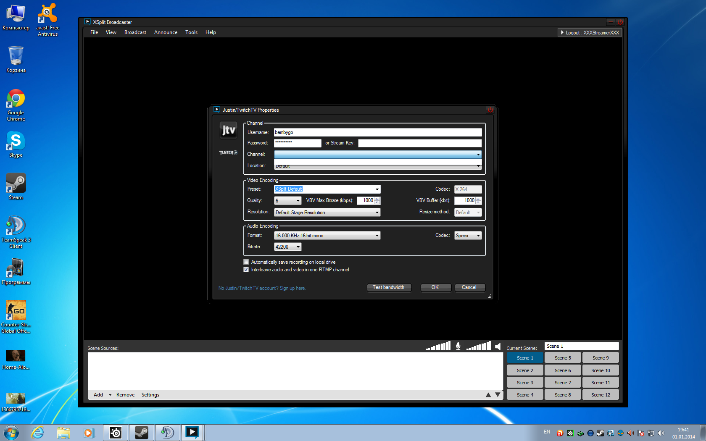Mute the speaker icon in XSplit
706x441 pixels.
coord(498,346)
